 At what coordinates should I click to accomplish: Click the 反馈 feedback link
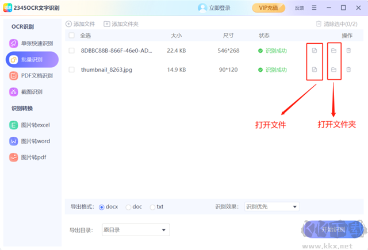click(299, 8)
